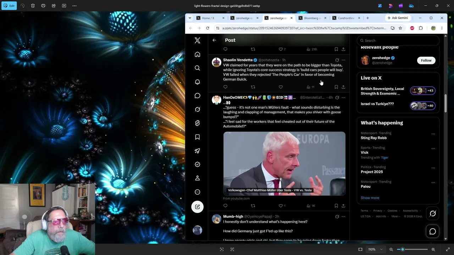The width and height of the screenshot is (454, 255).
Task: Open the Chrome profile avatar
Action: click(x=433, y=28)
